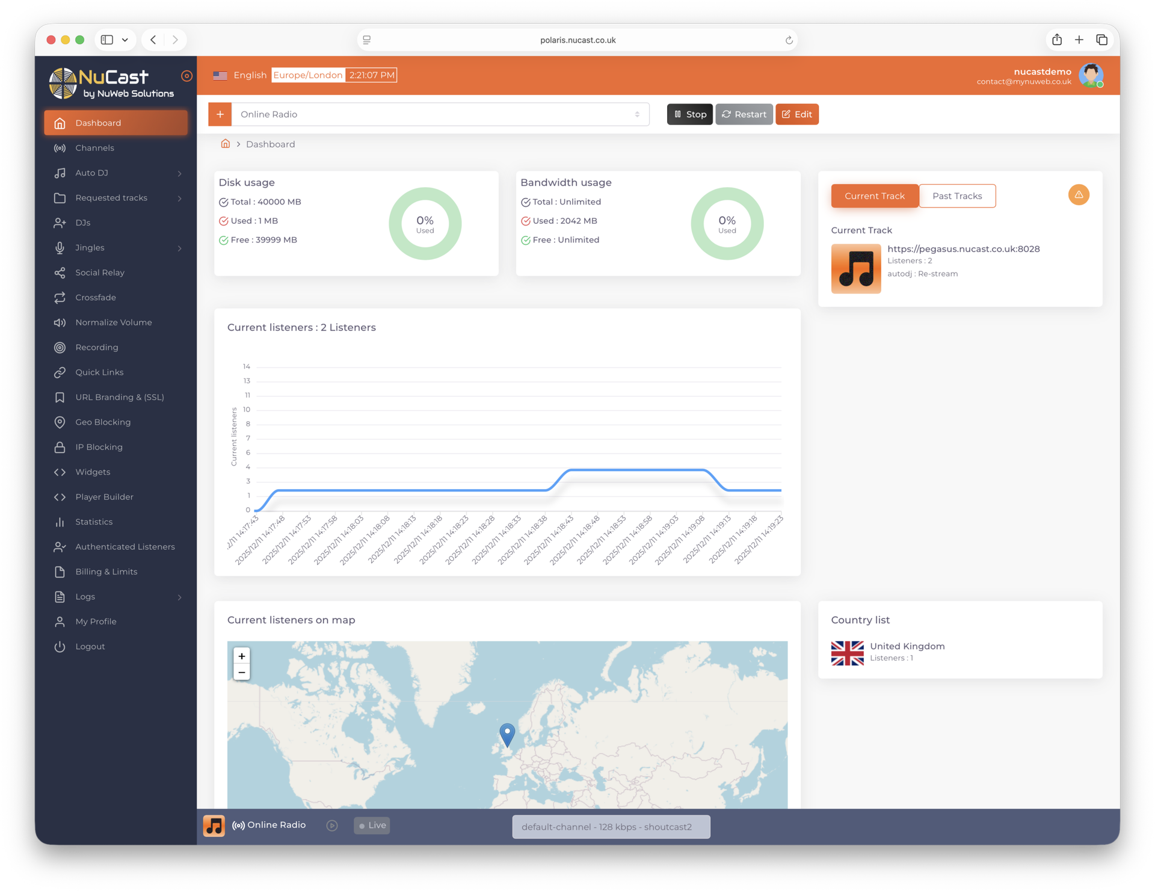Click the sidebar collapse target icon
Image resolution: width=1155 pixels, height=891 pixels.
point(186,76)
